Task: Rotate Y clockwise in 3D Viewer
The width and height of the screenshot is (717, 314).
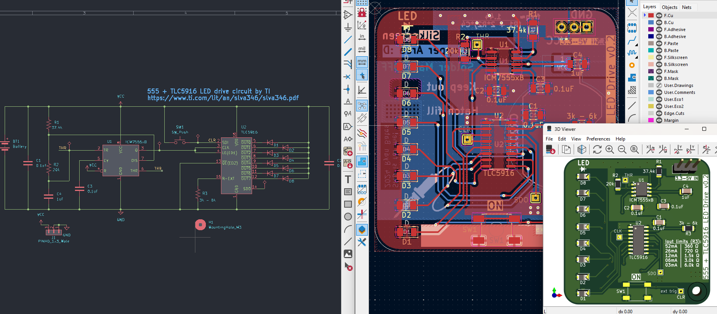Action: [x=678, y=149]
